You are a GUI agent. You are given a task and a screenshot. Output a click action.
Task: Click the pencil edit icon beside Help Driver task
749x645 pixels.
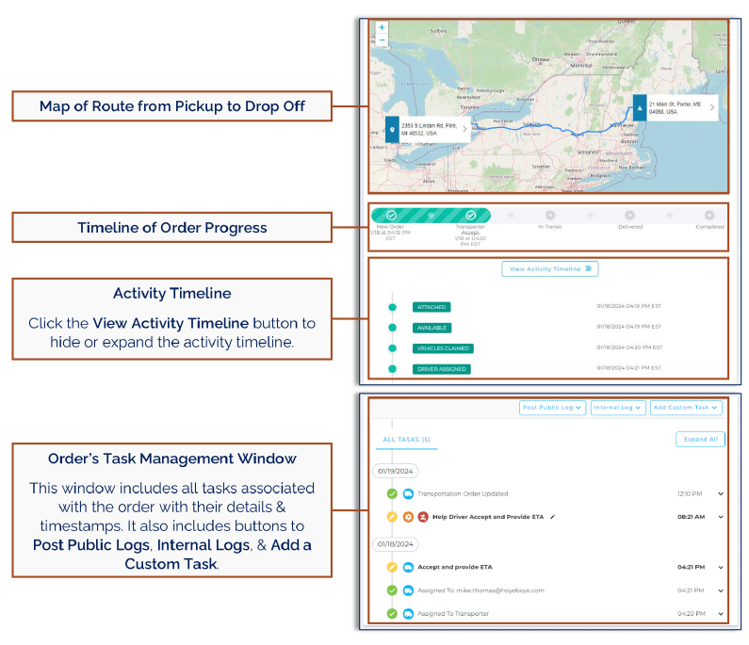click(x=552, y=517)
